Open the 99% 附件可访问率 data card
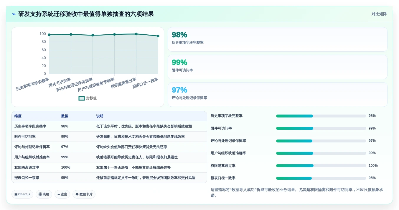 277,67
